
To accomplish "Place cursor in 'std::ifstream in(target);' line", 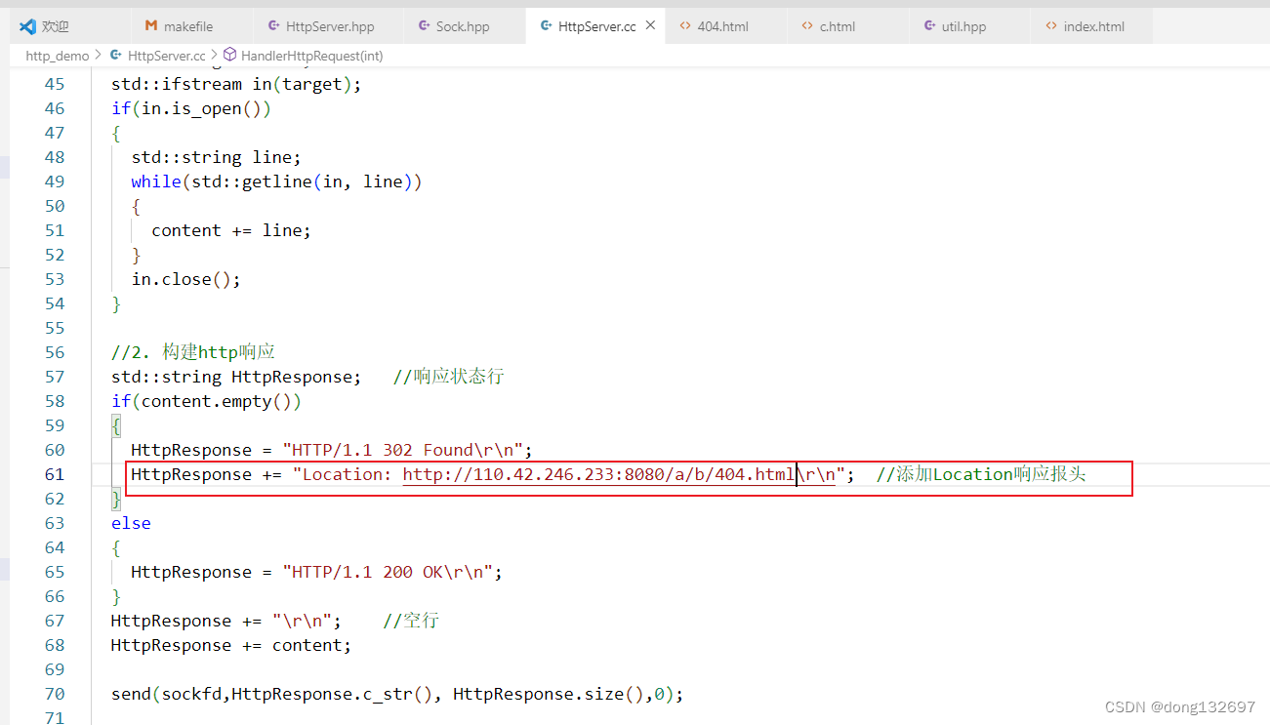I will pos(236,84).
